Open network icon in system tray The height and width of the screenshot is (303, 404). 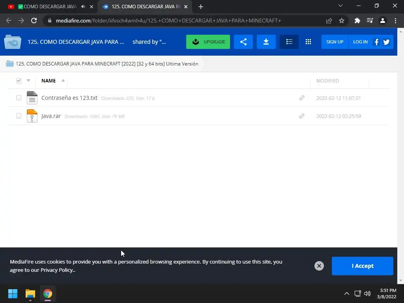(357, 294)
